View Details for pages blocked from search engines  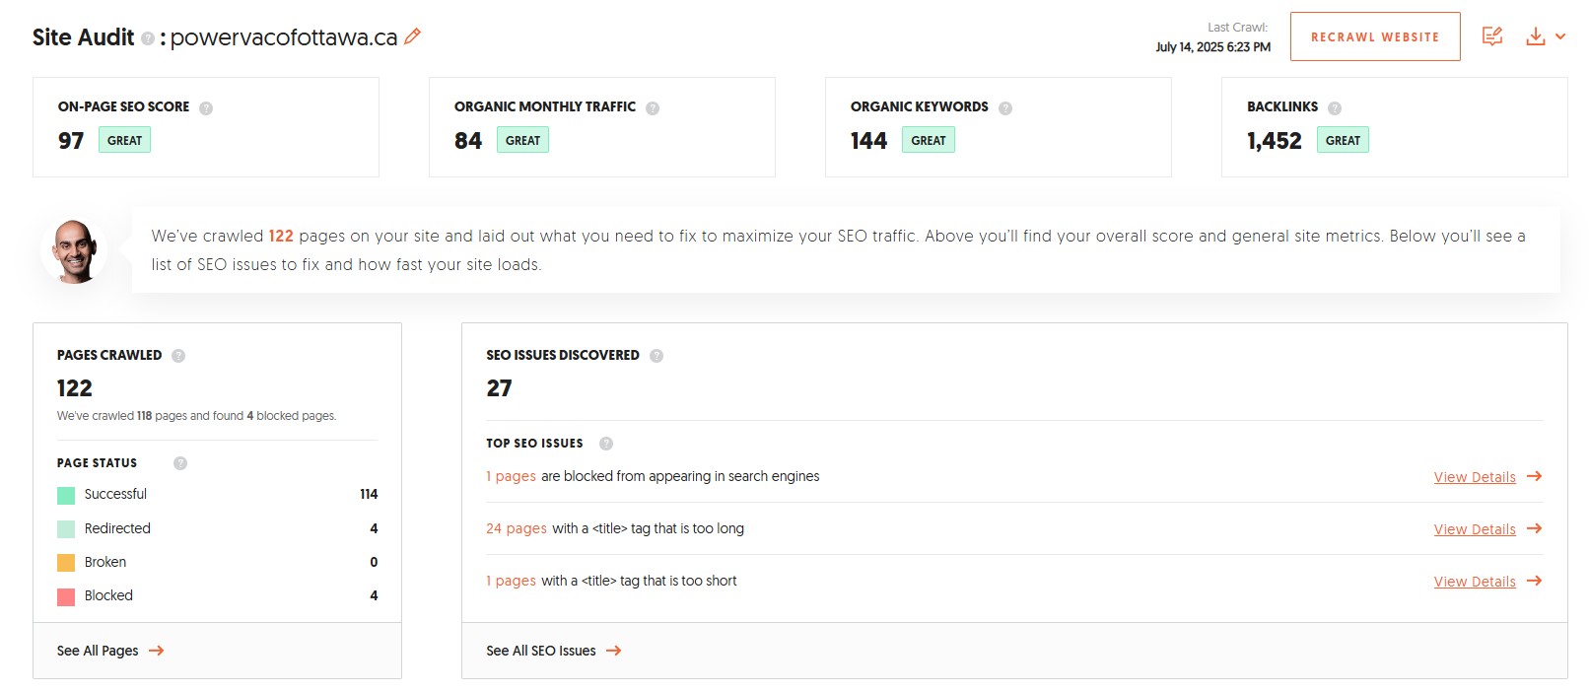pos(1475,477)
